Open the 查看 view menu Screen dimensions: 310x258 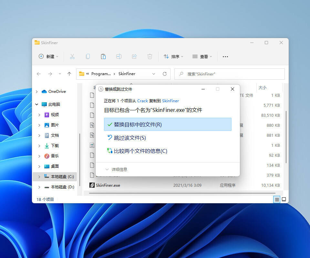[202, 56]
